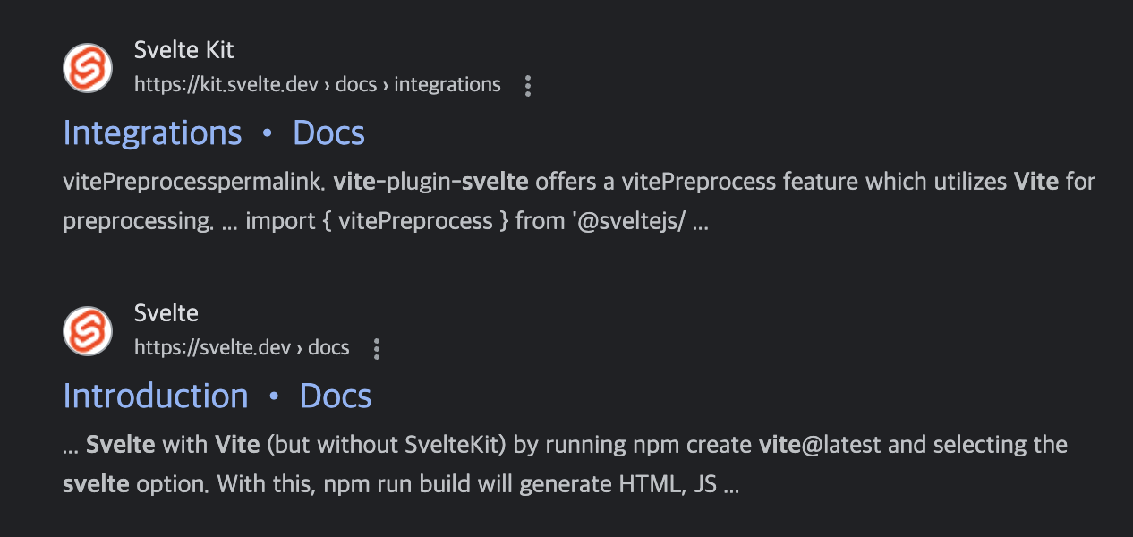Open the 'Introduction • Docs' result link
The width and height of the screenshot is (1133, 537).
(x=217, y=396)
